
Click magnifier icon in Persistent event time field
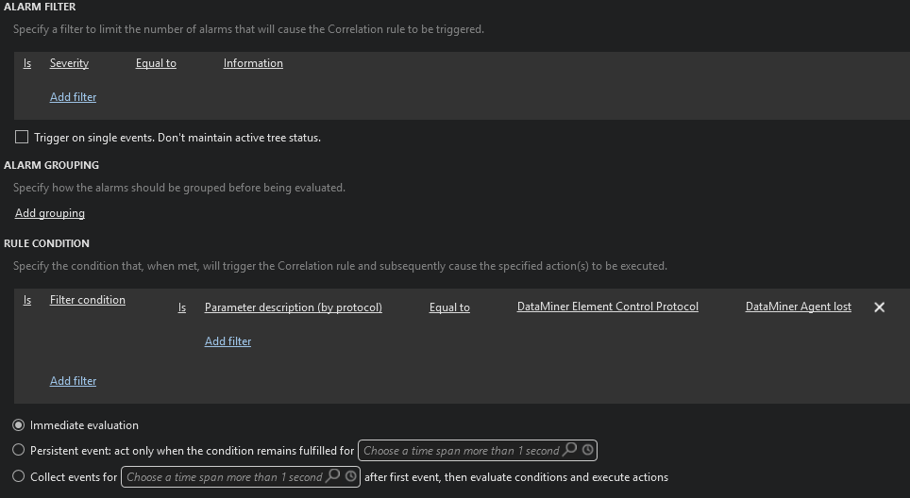point(570,449)
